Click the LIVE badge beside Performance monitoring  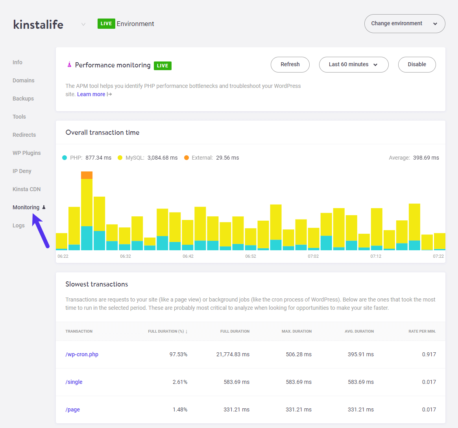[x=162, y=65]
